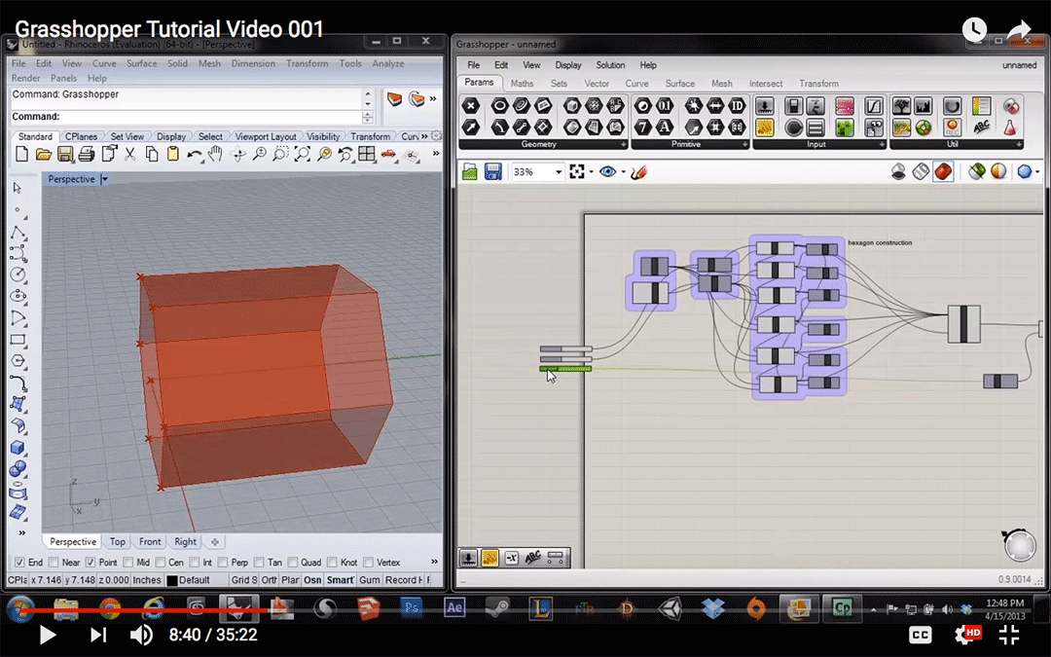This screenshot has height=657, width=1051.
Task: Select the Circle tool in Rhino side toolbar
Action: click(18, 274)
